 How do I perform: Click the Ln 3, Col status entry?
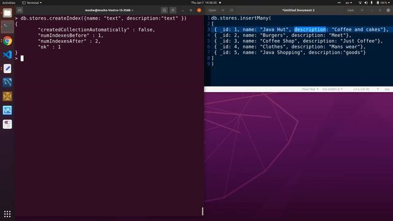click(361, 89)
